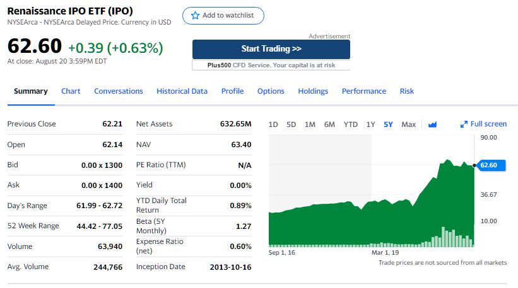Click the Full screen expand arrows icon
This screenshot has width=518, height=288.
(x=464, y=124)
